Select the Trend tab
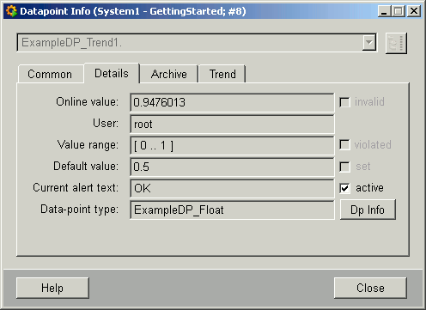The height and width of the screenshot is (310, 426). point(222,75)
